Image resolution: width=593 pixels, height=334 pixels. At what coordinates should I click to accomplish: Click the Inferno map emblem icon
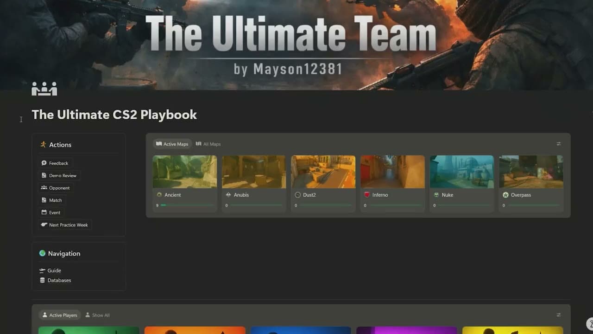coord(367,195)
